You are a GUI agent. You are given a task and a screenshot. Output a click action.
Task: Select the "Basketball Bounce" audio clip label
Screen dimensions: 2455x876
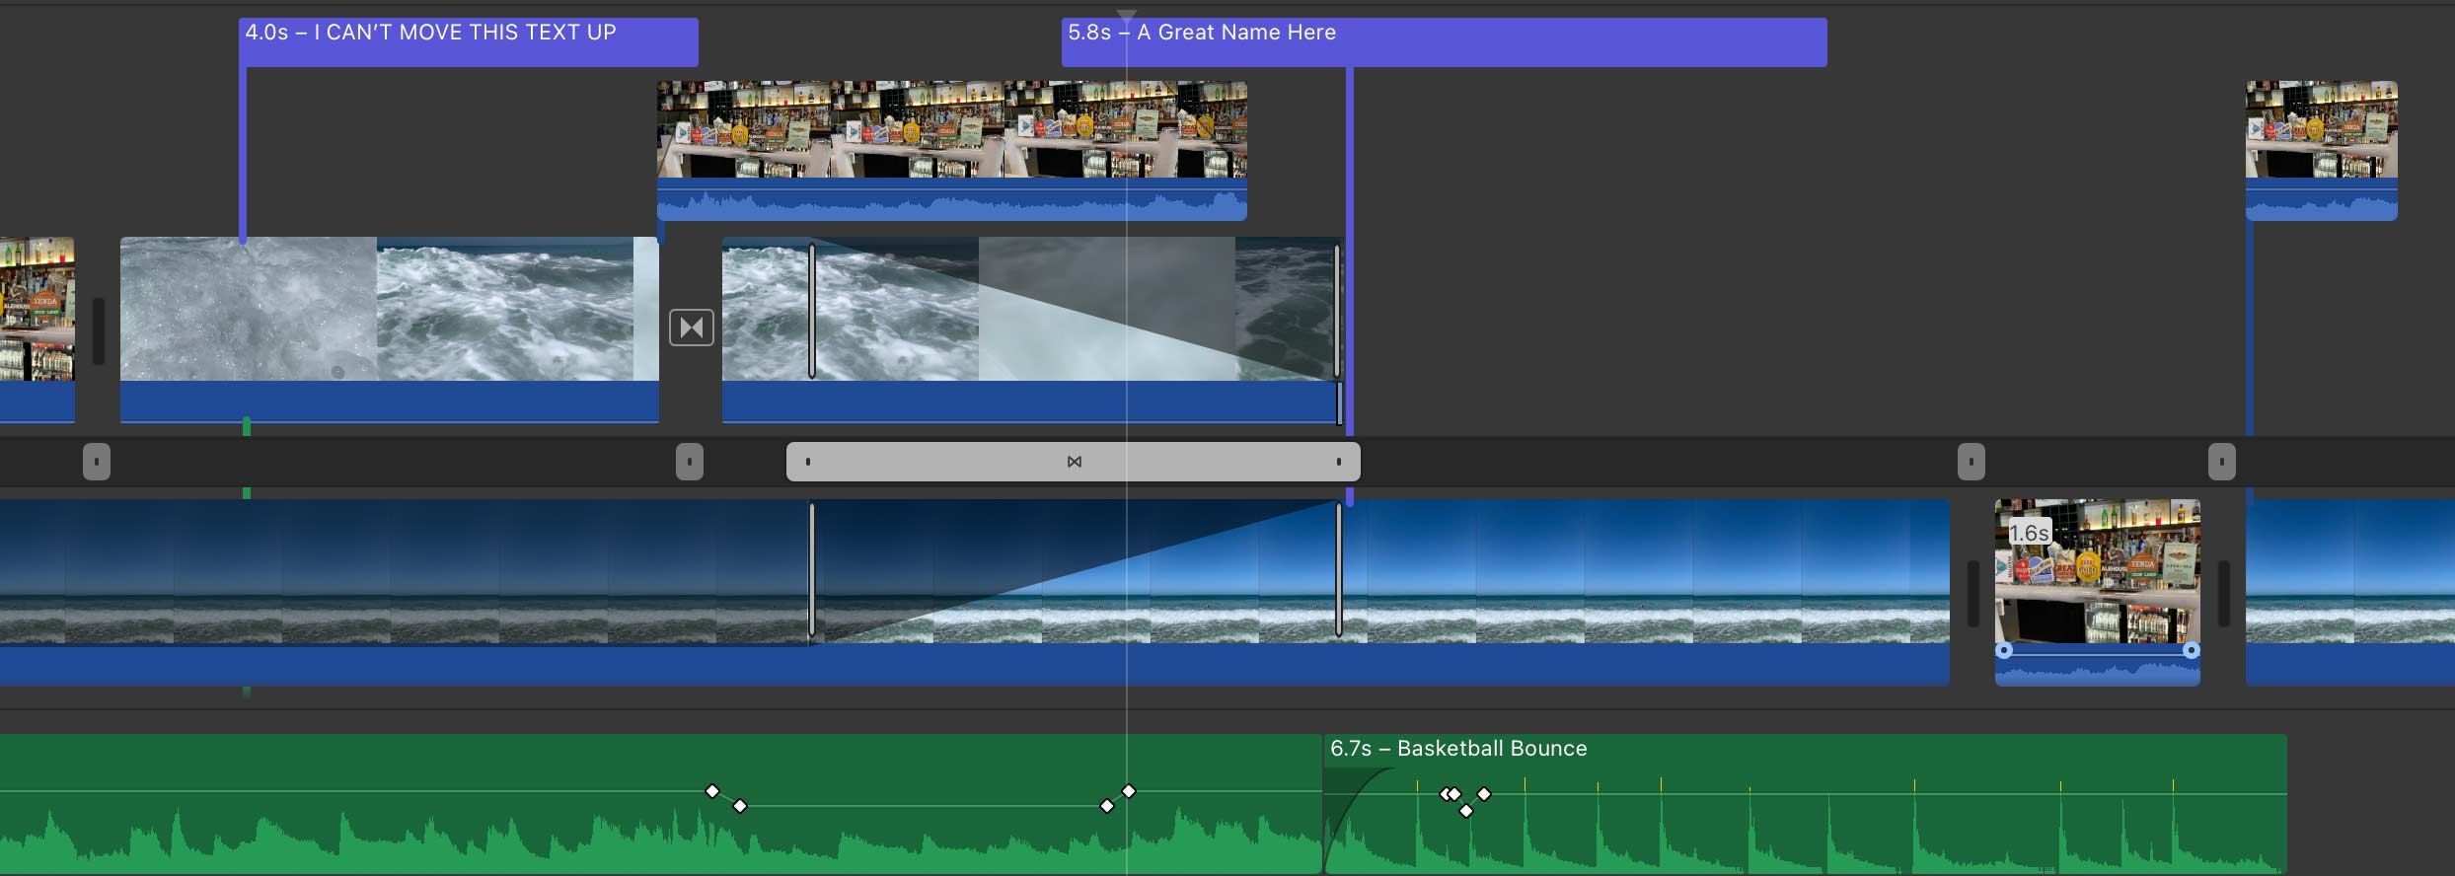(x=1458, y=749)
